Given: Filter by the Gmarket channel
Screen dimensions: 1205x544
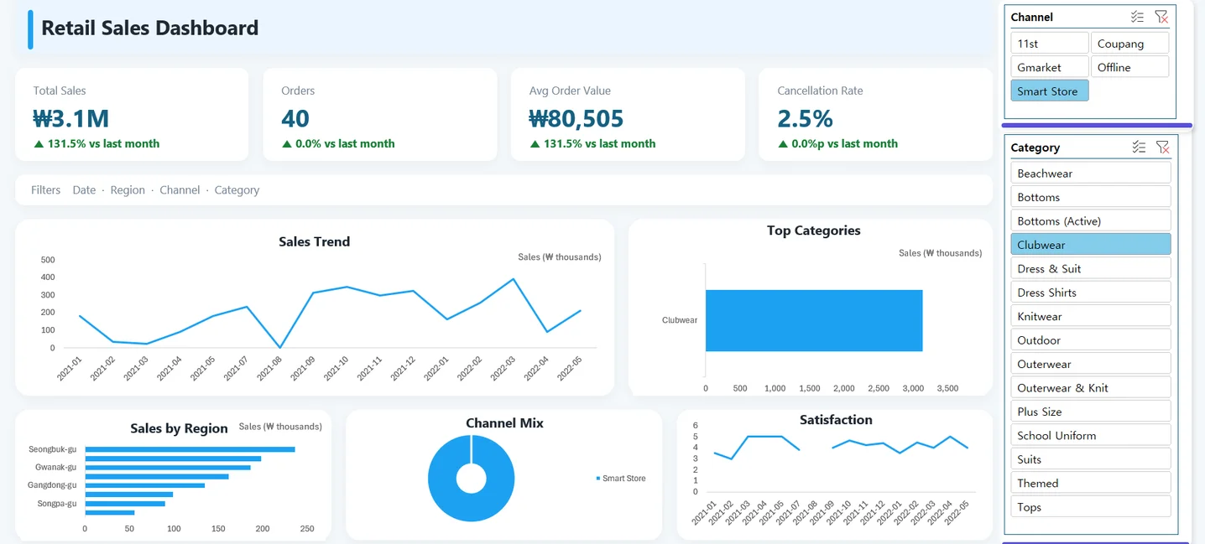Looking at the screenshot, I should 1050,67.
